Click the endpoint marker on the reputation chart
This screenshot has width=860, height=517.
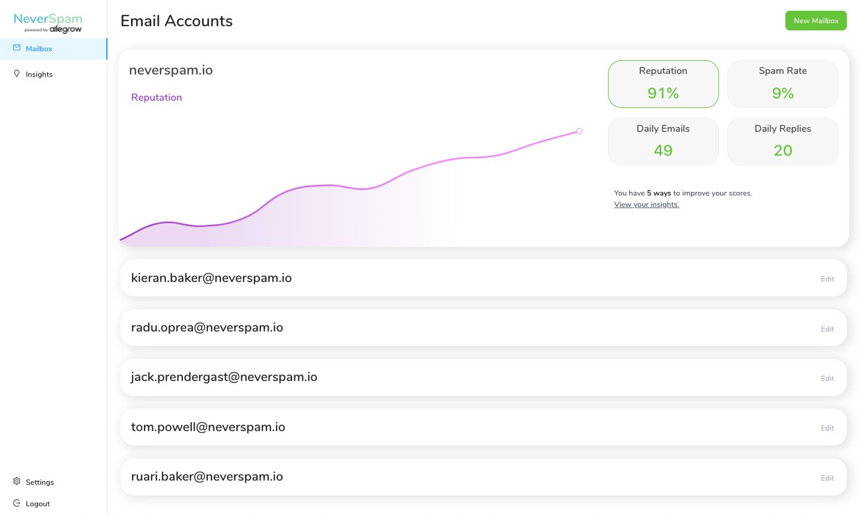579,131
